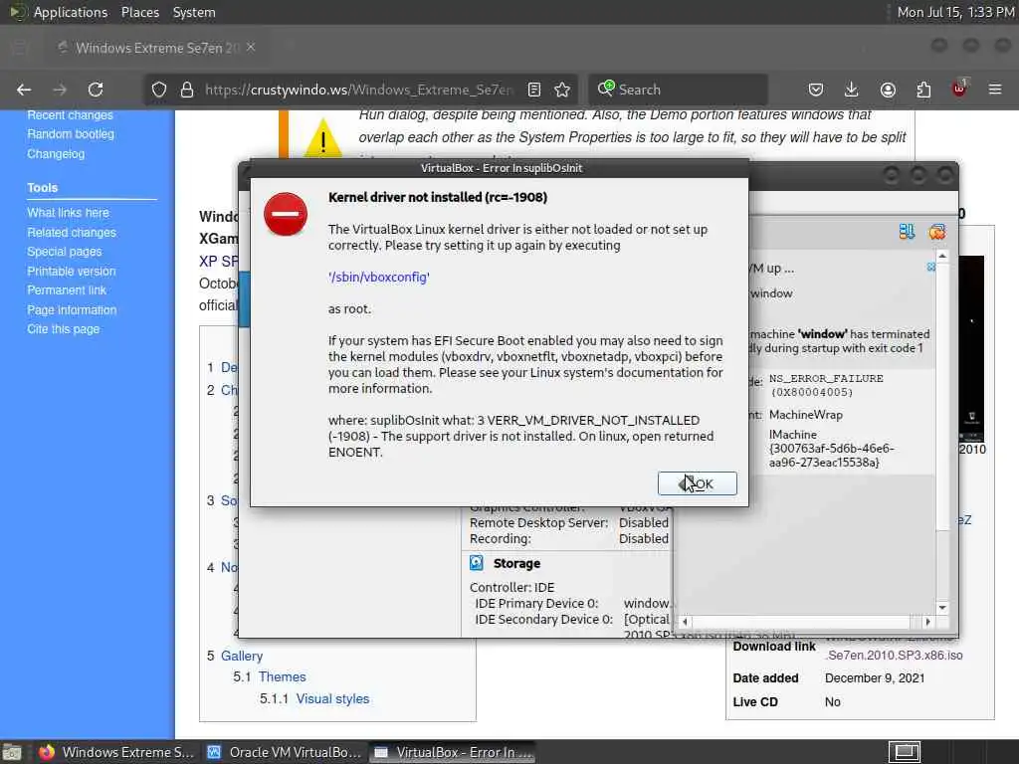Click the URL address bar text

click(x=359, y=90)
